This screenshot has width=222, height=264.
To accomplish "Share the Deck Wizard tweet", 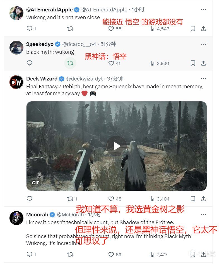I will pyautogui.click(x=204, y=199).
